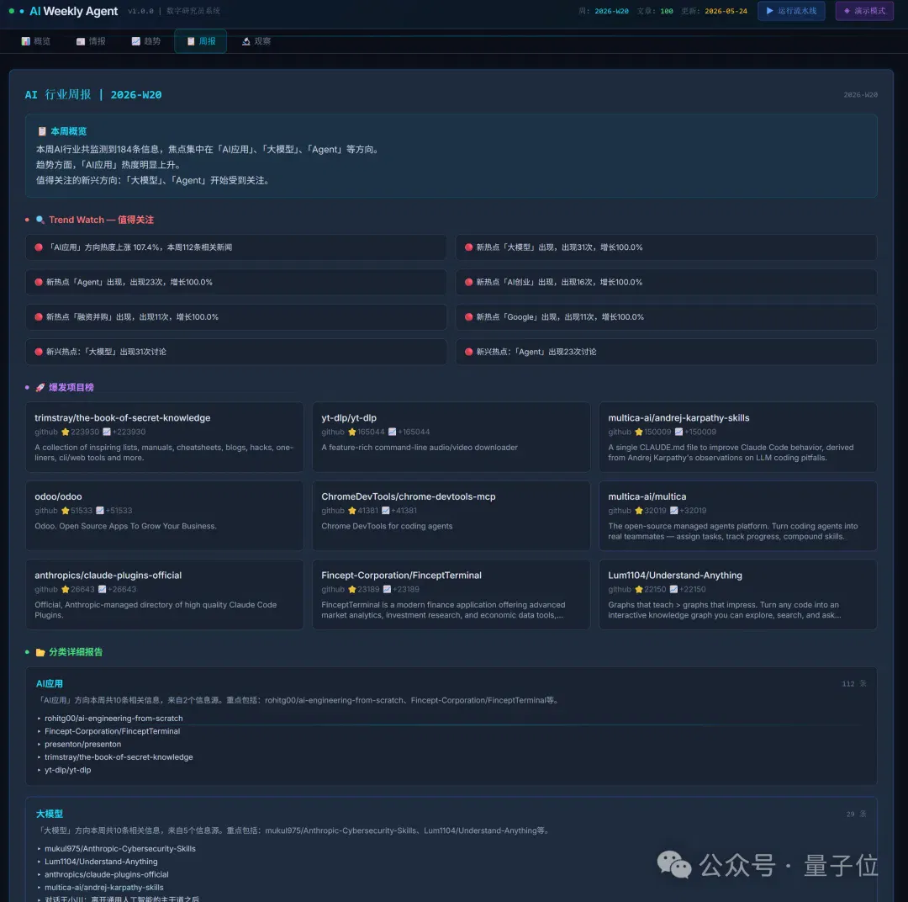Click AI应用 list entry Fincept-Corporation/FinceptTerminal

pyautogui.click(x=113, y=731)
